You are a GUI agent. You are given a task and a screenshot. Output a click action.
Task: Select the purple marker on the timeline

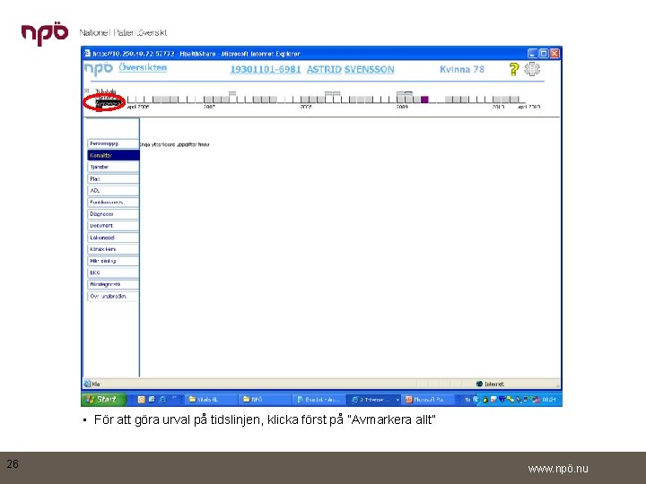(x=424, y=99)
